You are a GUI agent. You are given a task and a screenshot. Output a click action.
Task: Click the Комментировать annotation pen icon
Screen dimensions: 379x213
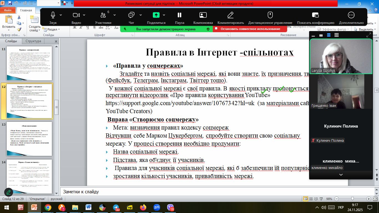click(230, 15)
